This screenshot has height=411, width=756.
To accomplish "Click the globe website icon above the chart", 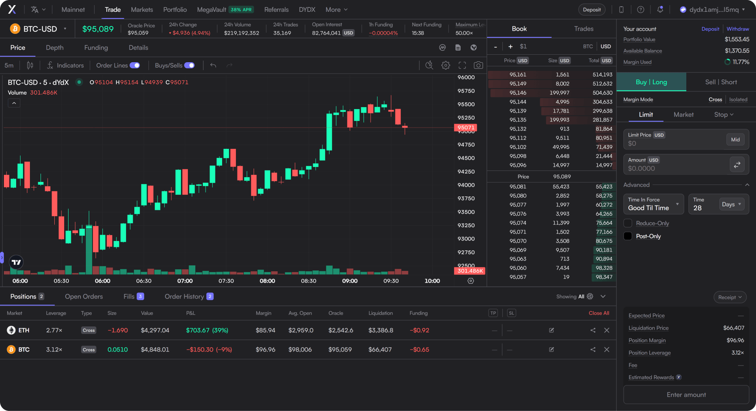I will [x=474, y=47].
